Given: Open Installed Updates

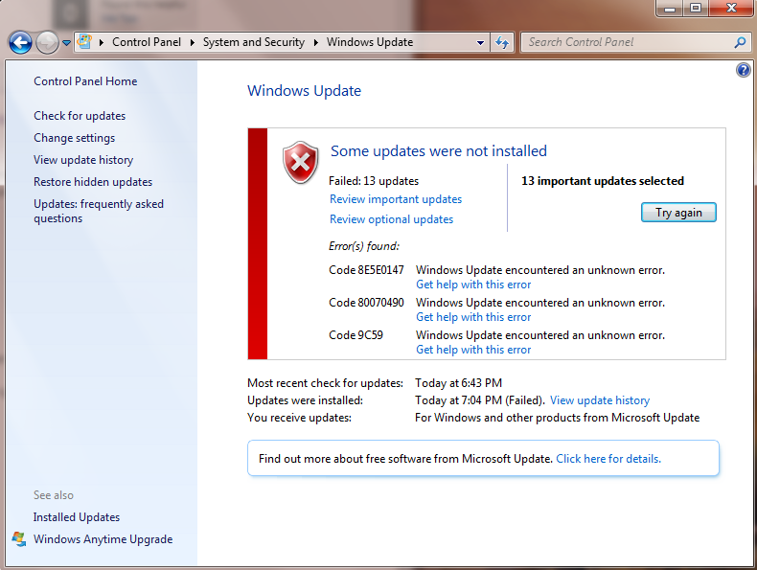Looking at the screenshot, I should [x=77, y=517].
